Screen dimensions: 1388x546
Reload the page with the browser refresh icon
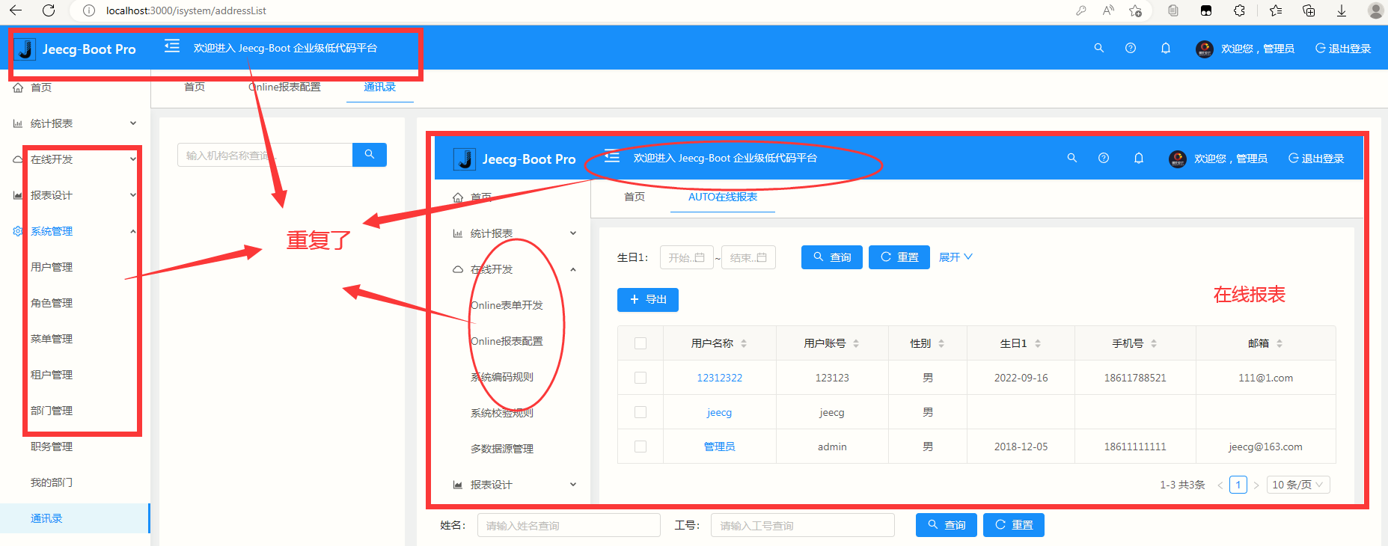click(x=49, y=10)
